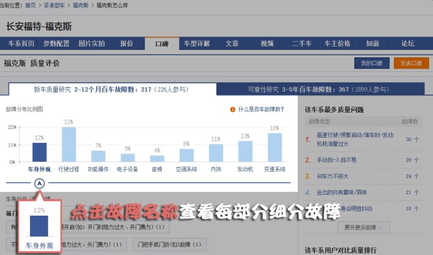Open the 刹车力不够大 issue link
Viewport: 433px width, 255px height.
332,176
